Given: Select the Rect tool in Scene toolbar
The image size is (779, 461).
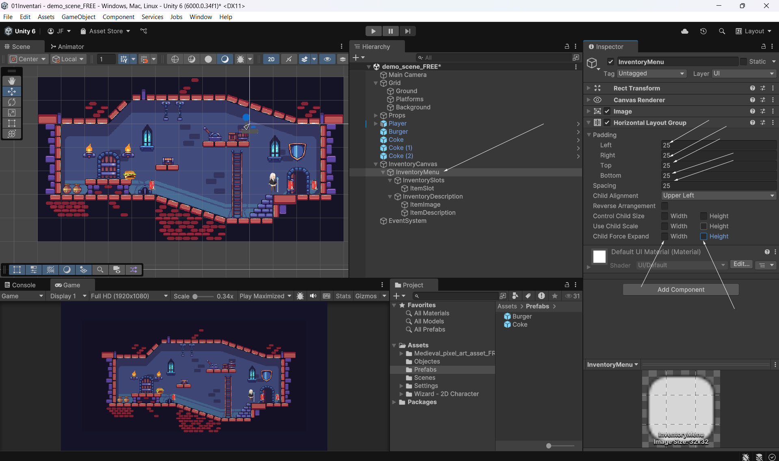Looking at the screenshot, I should [12, 123].
